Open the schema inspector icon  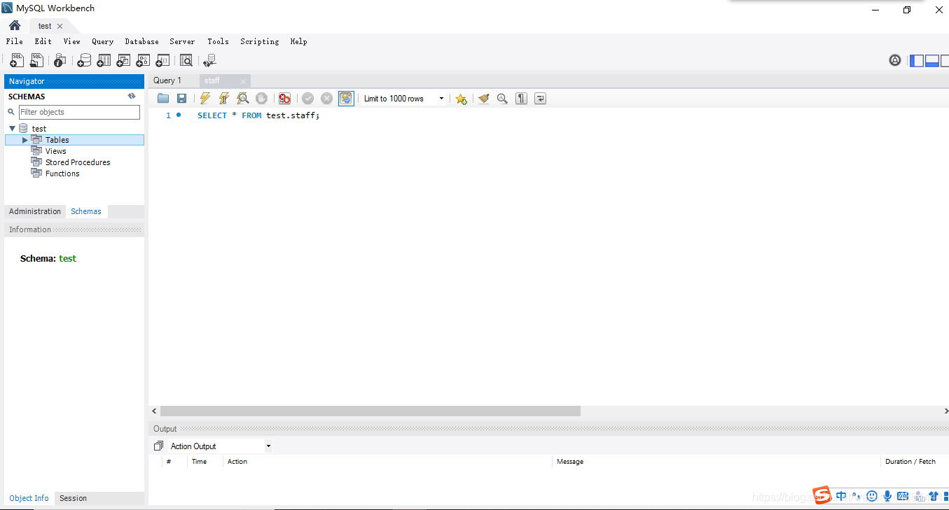(x=60, y=61)
